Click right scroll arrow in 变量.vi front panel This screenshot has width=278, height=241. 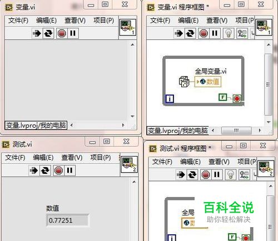[x=123, y=125]
